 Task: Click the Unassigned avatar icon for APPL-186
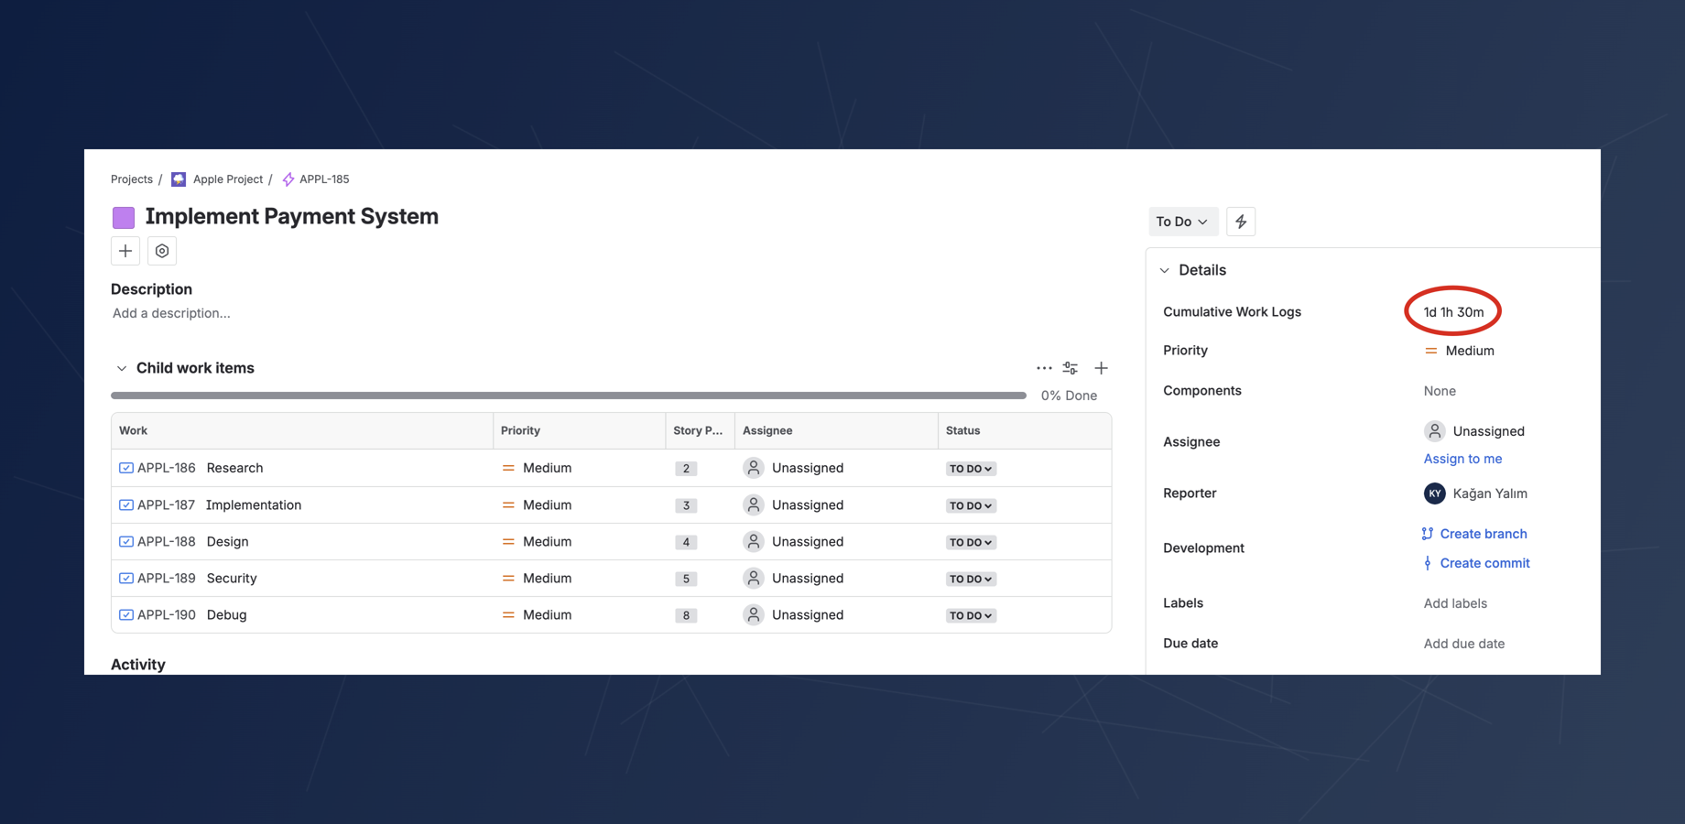(x=753, y=467)
